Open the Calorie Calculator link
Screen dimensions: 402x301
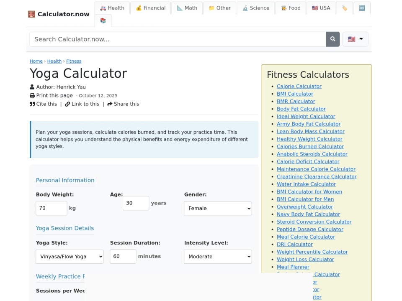click(299, 87)
